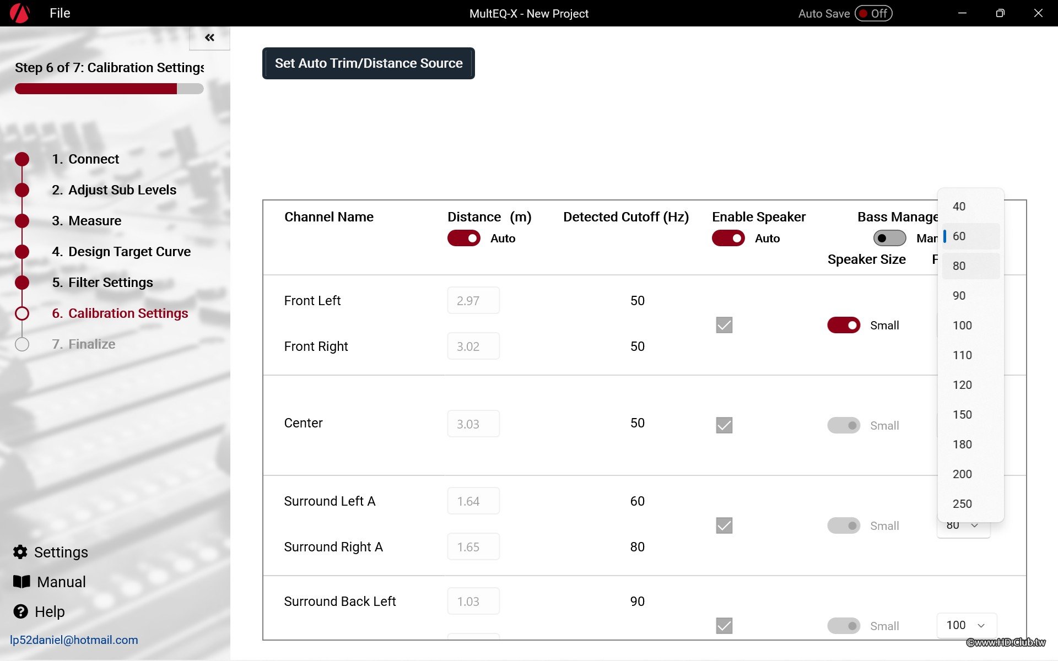Go to step 5. Filter Settings

tap(102, 283)
